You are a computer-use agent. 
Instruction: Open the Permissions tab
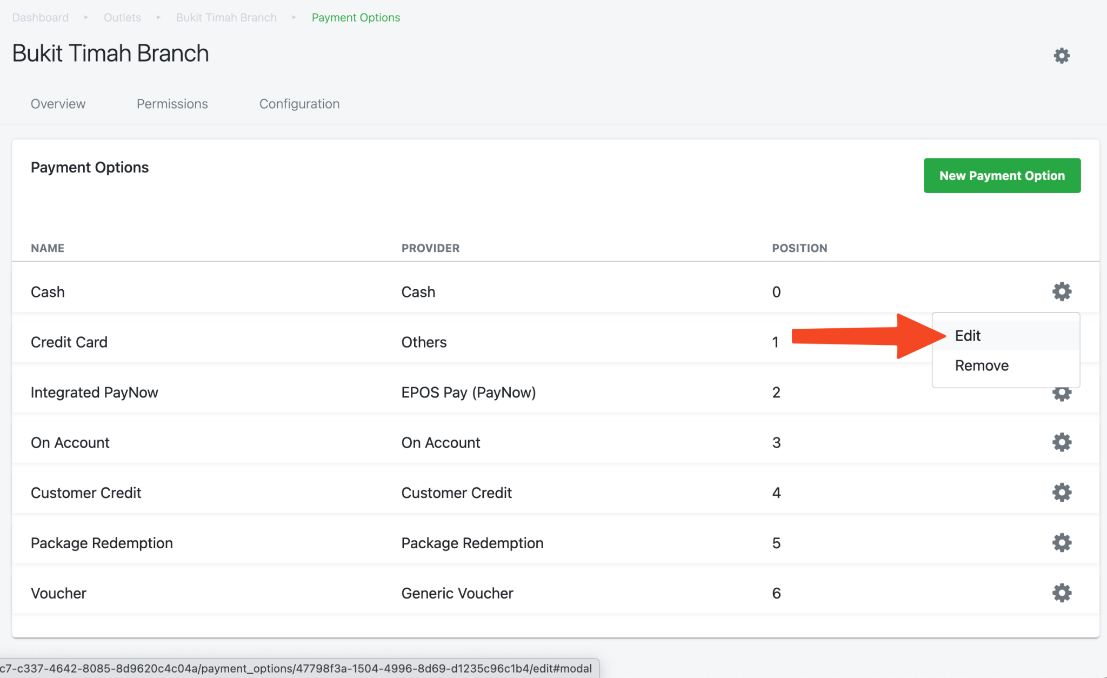click(x=172, y=104)
